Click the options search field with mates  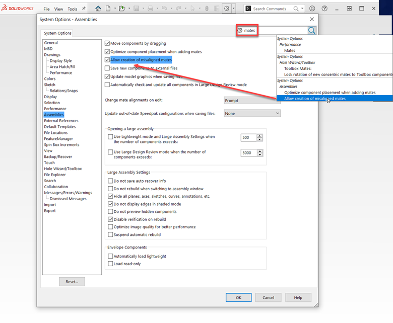point(272,30)
